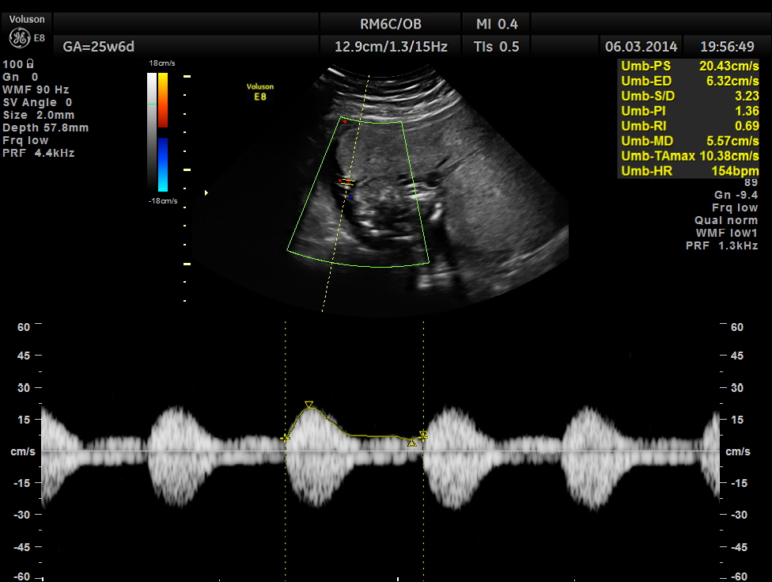772x582 pixels.
Task: Click the focal zone arrow beside depth scale
Action: 206,192
